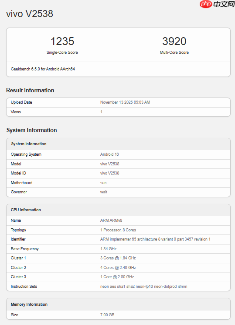Click the System Information table header
Screen dimensions: 235x325
pos(29,144)
